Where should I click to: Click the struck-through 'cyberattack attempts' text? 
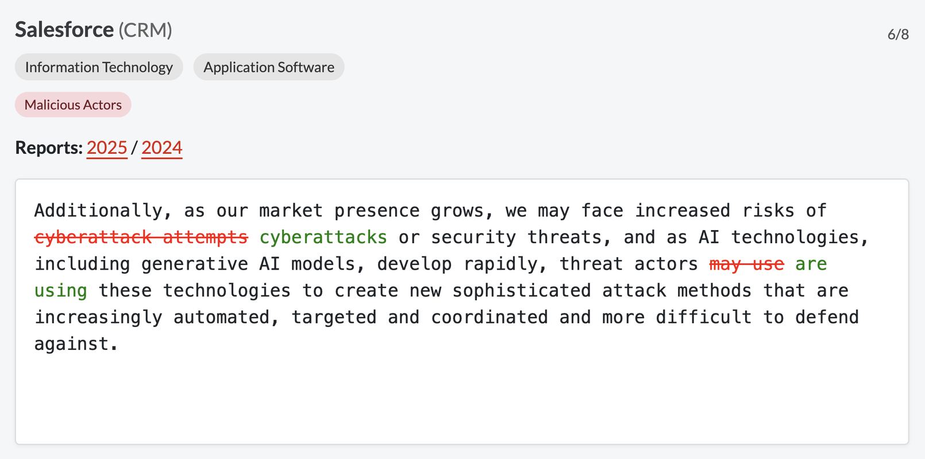click(141, 237)
